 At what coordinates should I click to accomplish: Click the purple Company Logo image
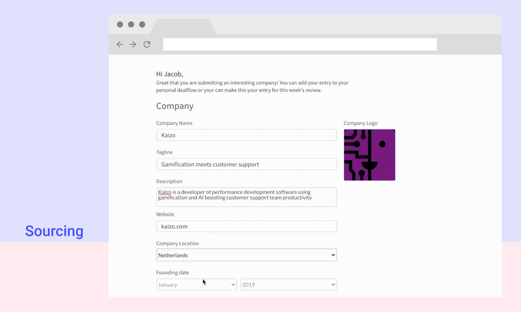pos(370,155)
